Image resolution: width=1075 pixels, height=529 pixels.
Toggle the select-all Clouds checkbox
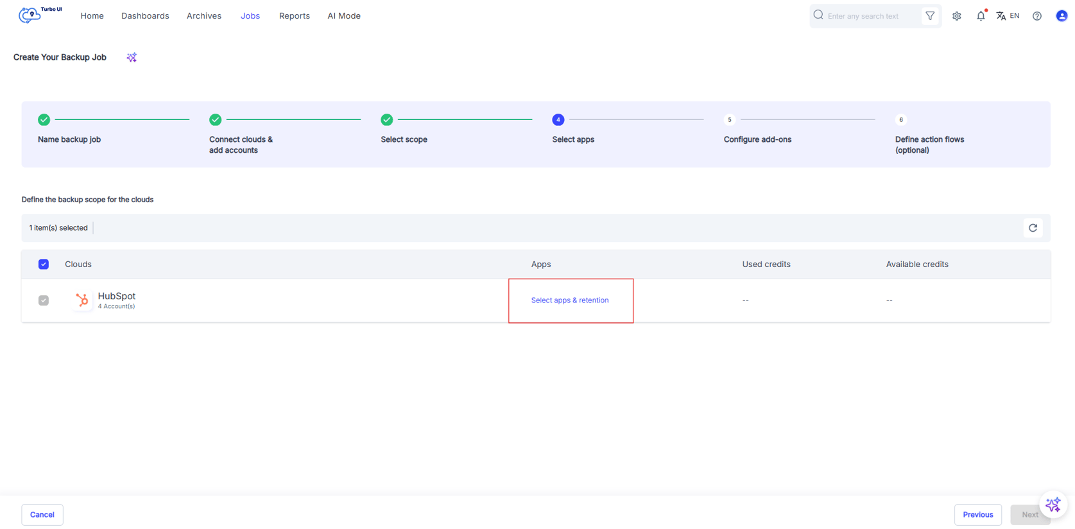(x=44, y=264)
